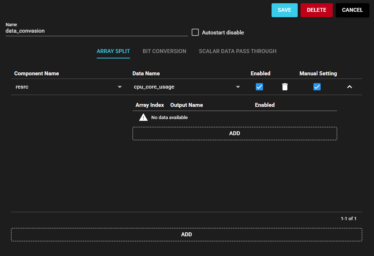Switch to the Bit Conversion tab
Screen dimensions: 374x256
(x=164, y=51)
